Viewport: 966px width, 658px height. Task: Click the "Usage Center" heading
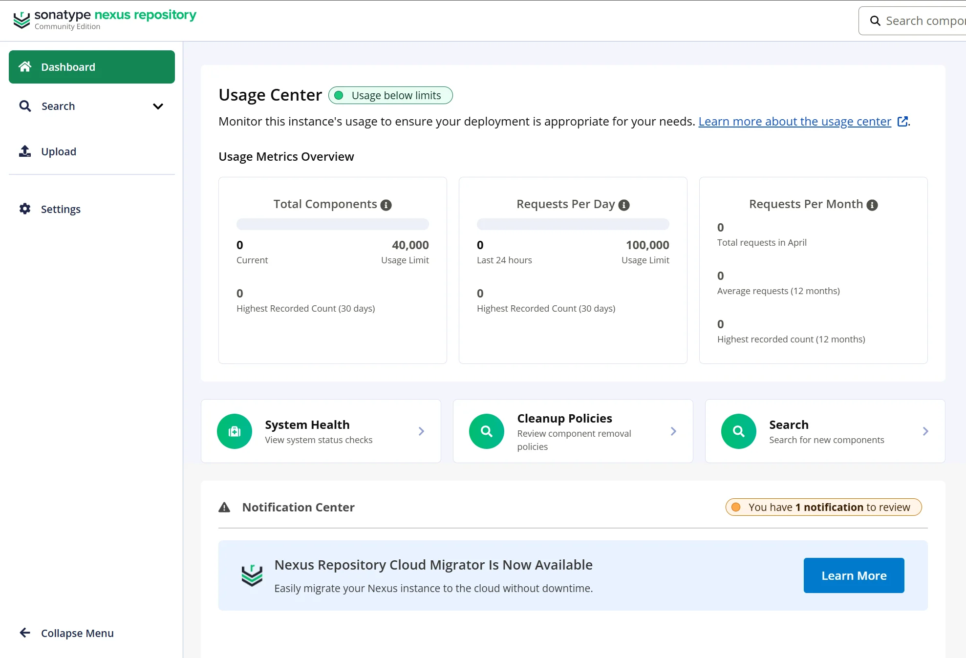(x=270, y=95)
